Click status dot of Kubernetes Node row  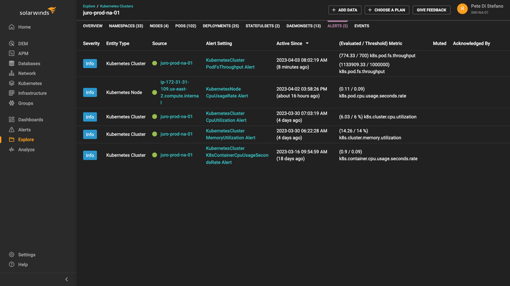pyautogui.click(x=154, y=92)
